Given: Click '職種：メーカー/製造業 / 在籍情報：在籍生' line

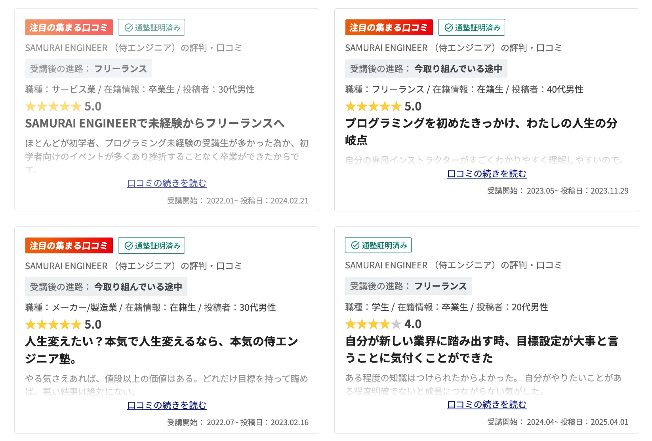Looking at the screenshot, I should pyautogui.click(x=151, y=308).
